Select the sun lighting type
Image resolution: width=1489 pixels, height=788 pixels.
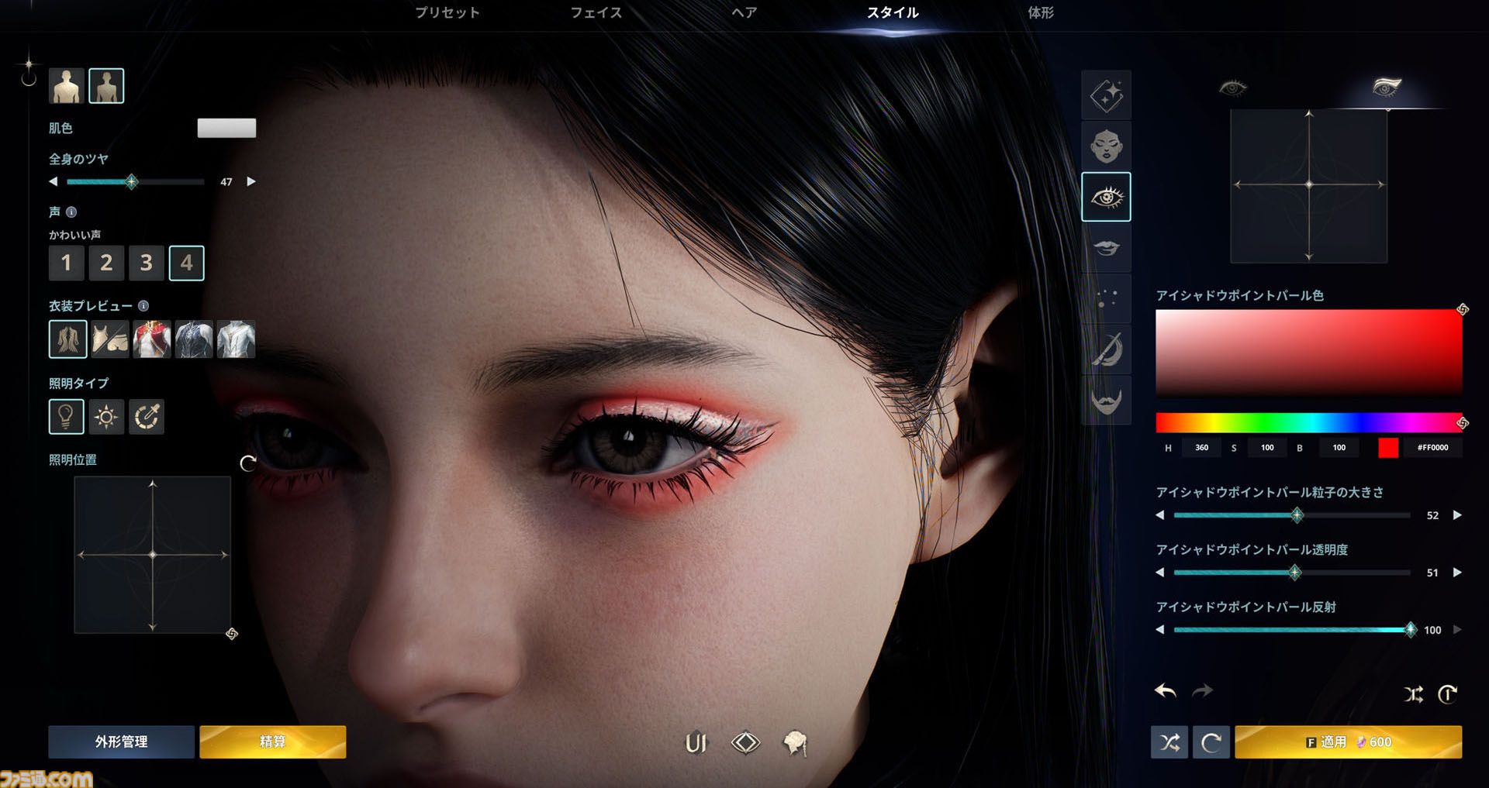pyautogui.click(x=106, y=417)
